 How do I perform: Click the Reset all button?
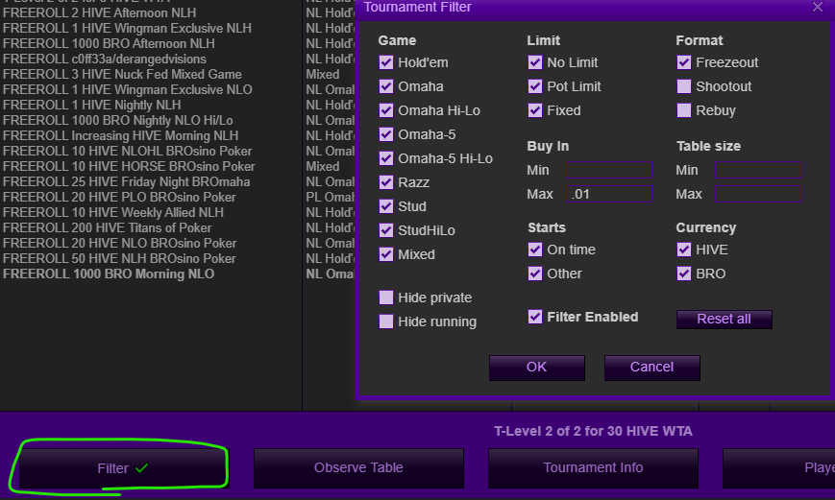724,320
